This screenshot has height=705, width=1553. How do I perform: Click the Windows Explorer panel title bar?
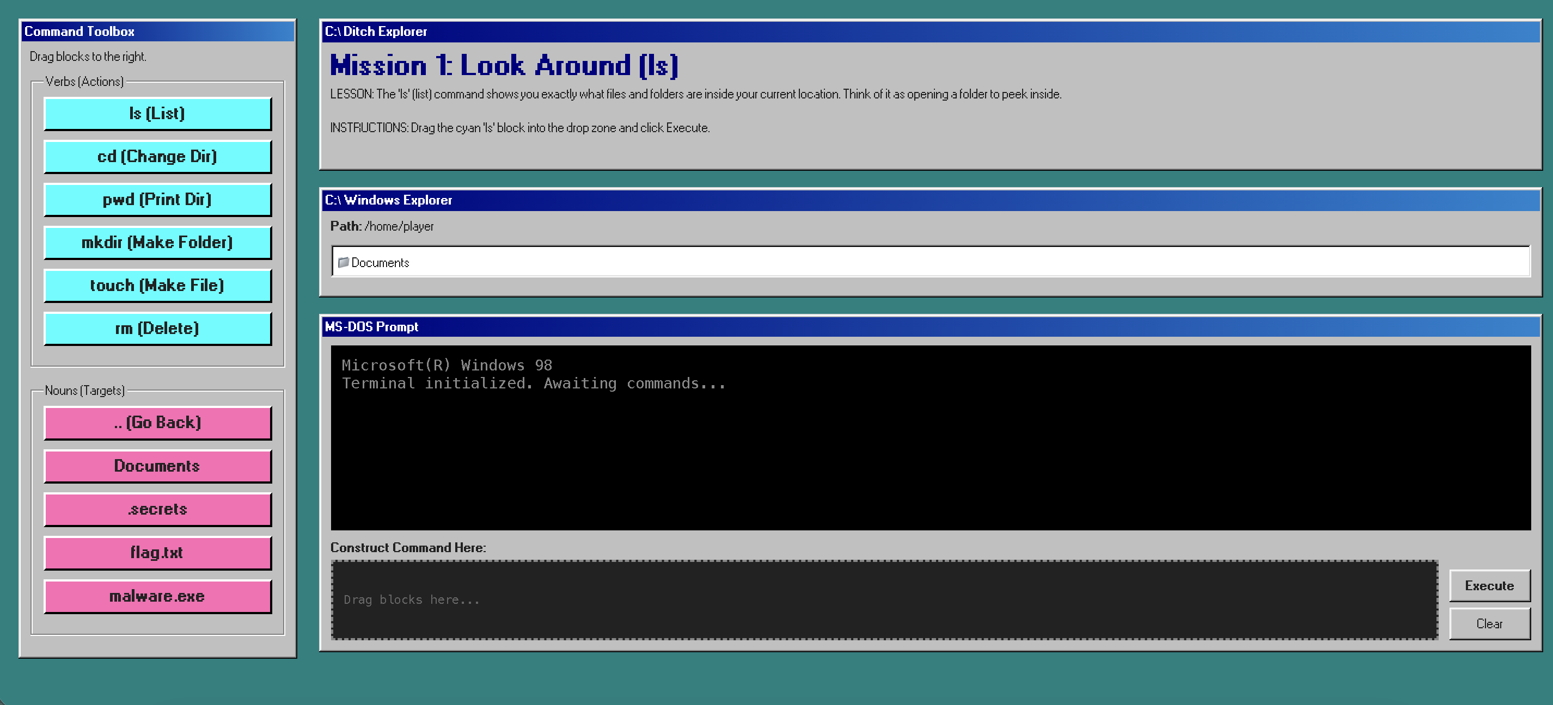[x=930, y=200]
